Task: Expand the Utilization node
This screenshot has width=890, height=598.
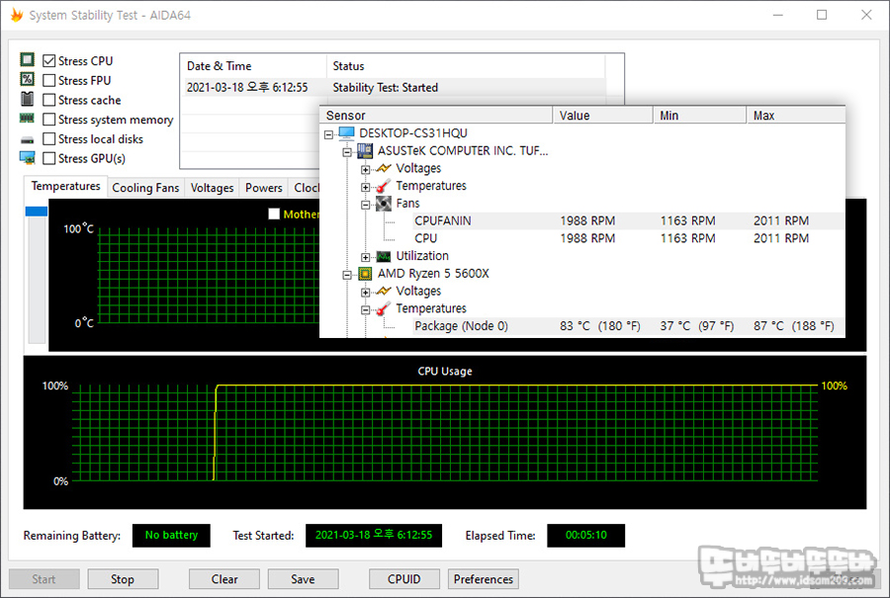Action: (366, 258)
